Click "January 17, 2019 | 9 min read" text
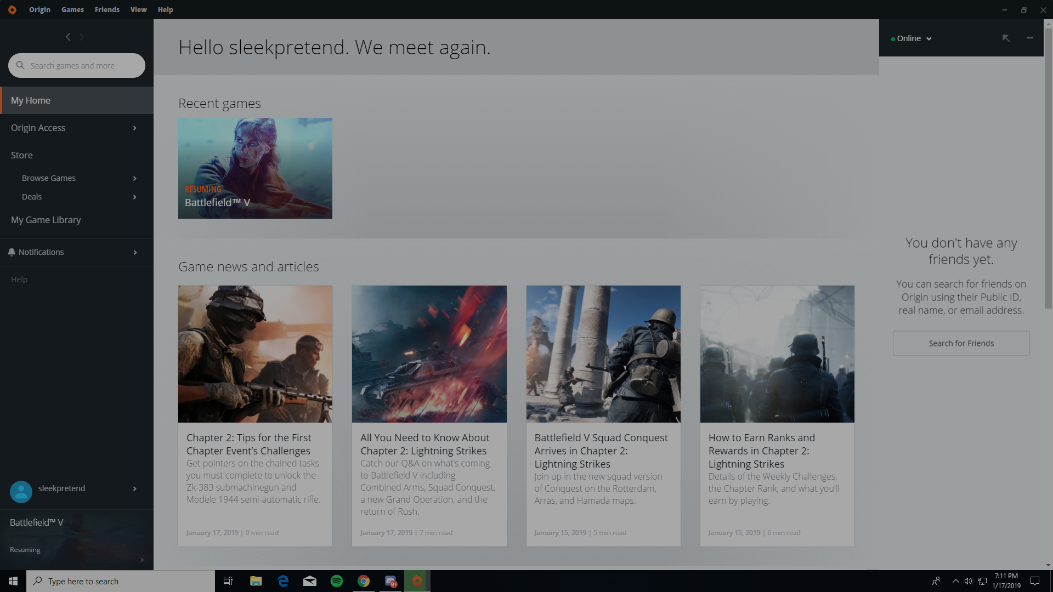This screenshot has height=592, width=1053. (x=232, y=533)
